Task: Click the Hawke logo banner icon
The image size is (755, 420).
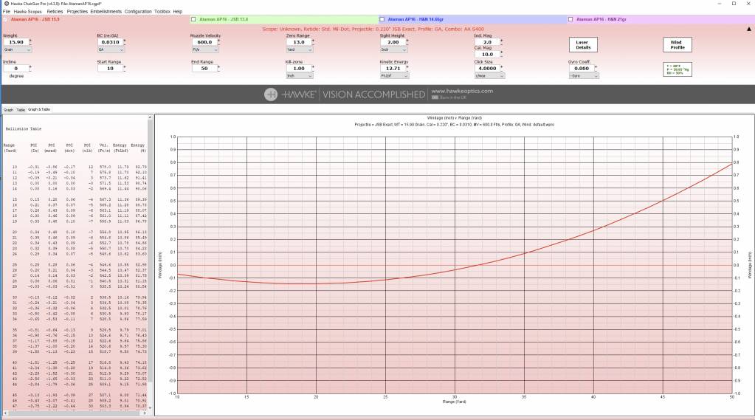Action: coord(271,94)
